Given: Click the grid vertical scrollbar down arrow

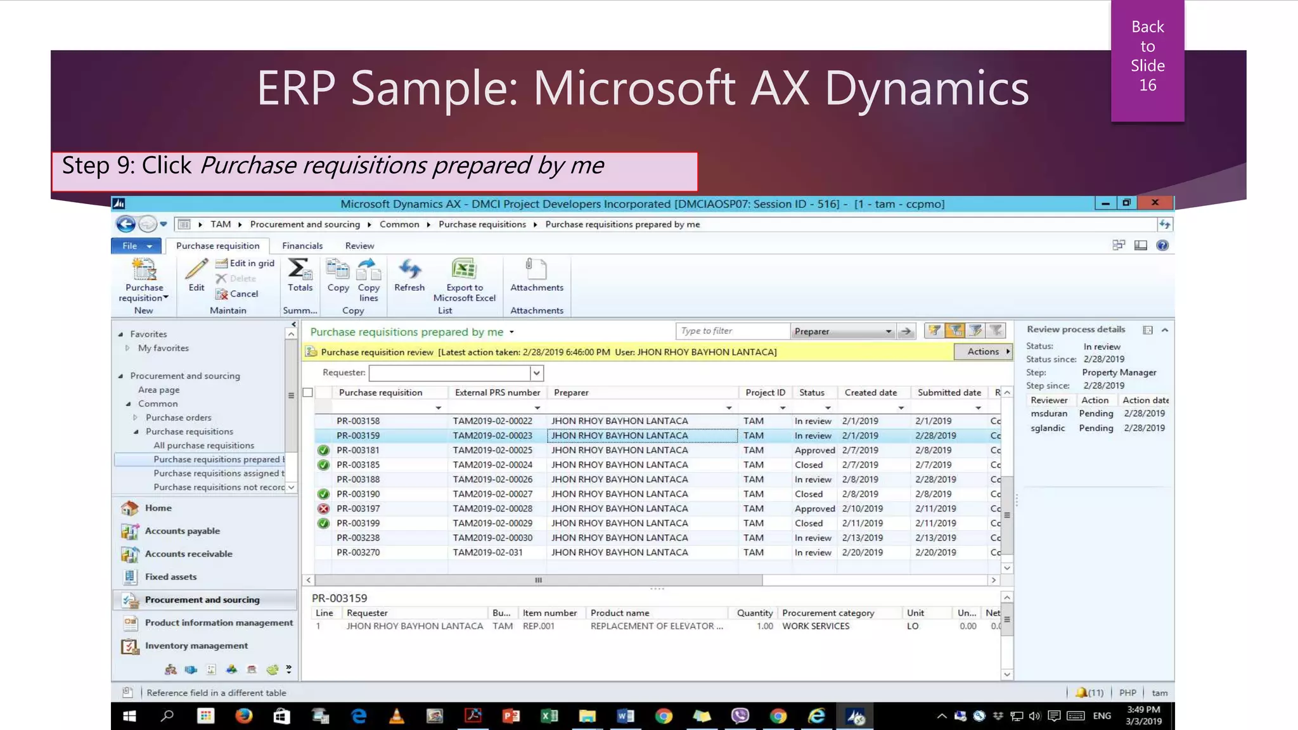Looking at the screenshot, I should tap(1007, 568).
